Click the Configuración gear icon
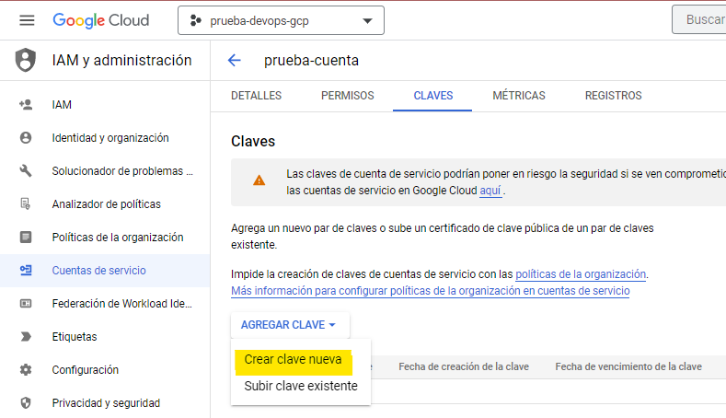The width and height of the screenshot is (726, 418). click(x=26, y=370)
